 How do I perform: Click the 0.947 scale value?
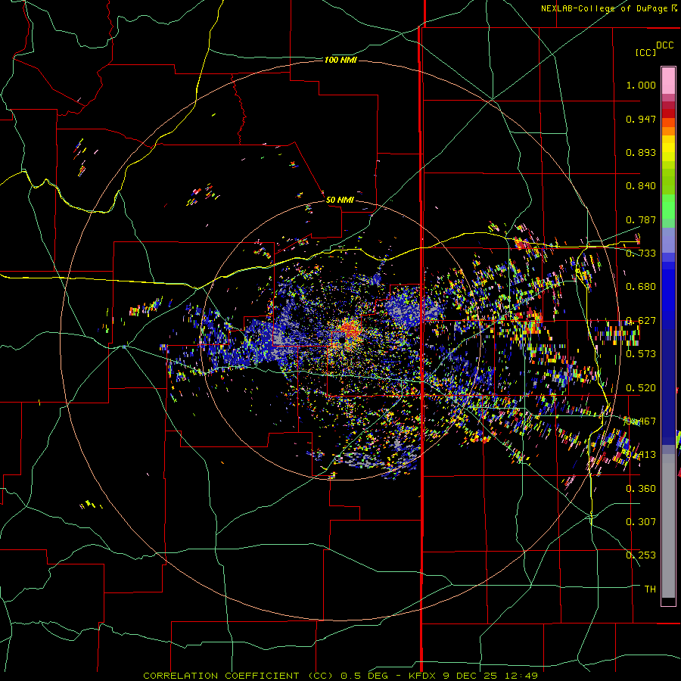coord(641,119)
